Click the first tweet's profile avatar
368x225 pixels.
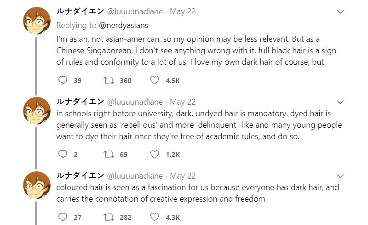[x=36, y=21]
